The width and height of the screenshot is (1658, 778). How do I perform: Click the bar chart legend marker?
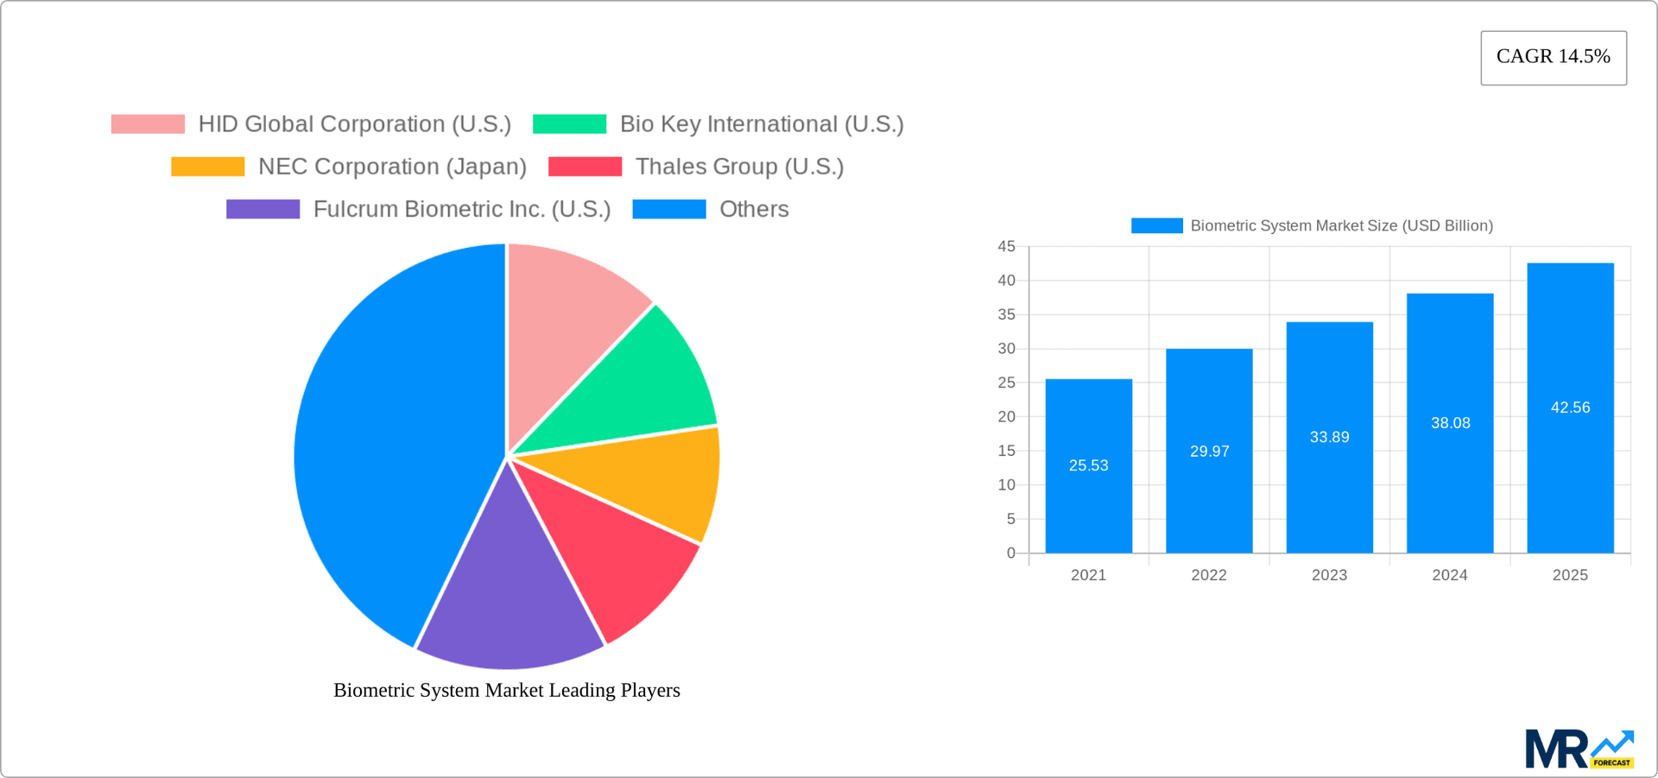click(1155, 225)
